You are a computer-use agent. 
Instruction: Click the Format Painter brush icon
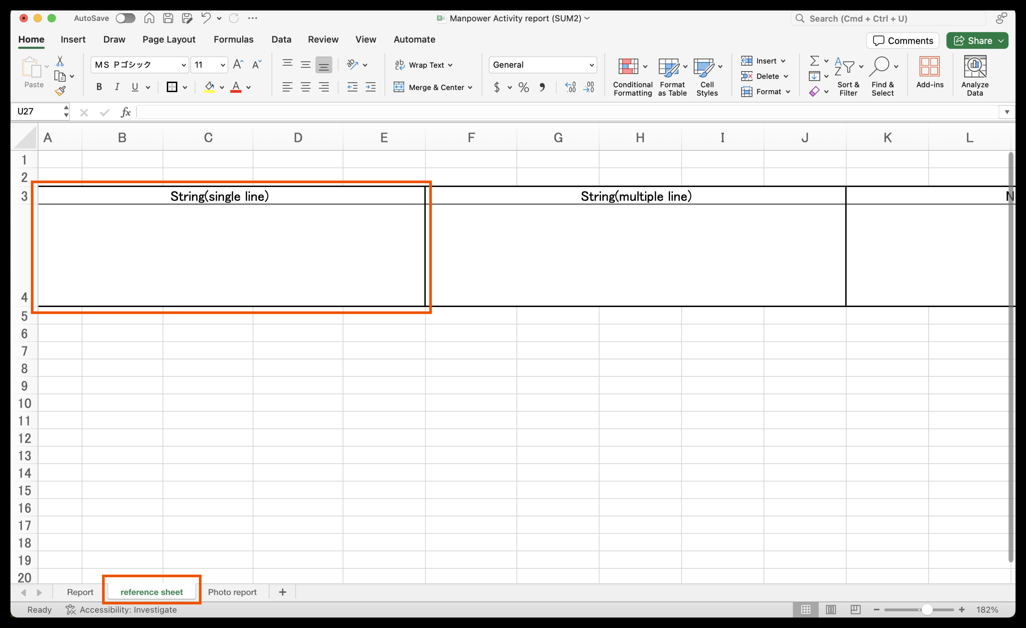(x=60, y=91)
